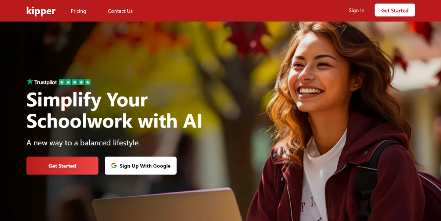Image resolution: width=441 pixels, height=221 pixels.
Task: Click the kipper logo in header
Action: point(41,11)
